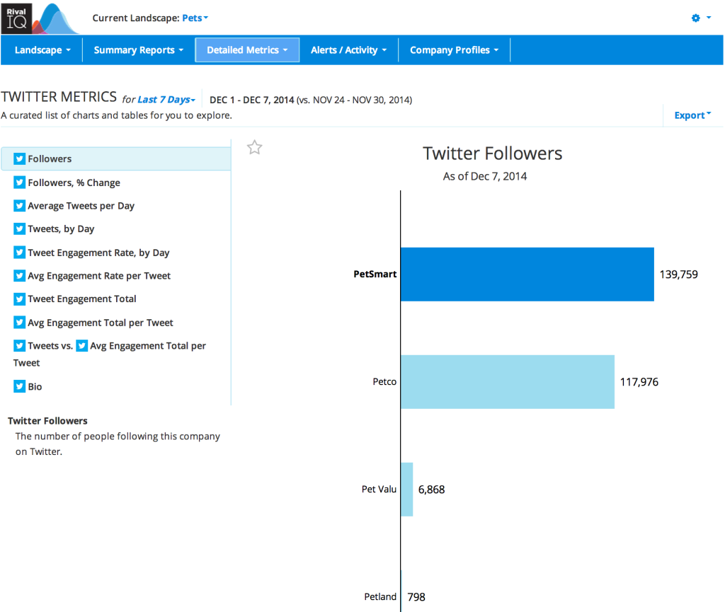Click the value 139,759
The height and width of the screenshot is (612, 725).
[679, 275]
